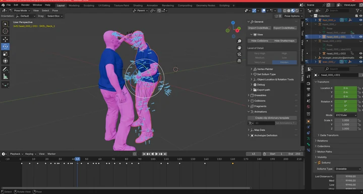Switch to the Geometry Nodes workspace tab
The width and height of the screenshot is (363, 194).
[206, 6]
